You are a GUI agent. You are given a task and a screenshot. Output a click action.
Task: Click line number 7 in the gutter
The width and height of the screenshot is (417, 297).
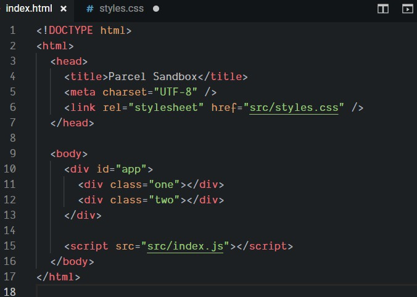click(x=12, y=123)
